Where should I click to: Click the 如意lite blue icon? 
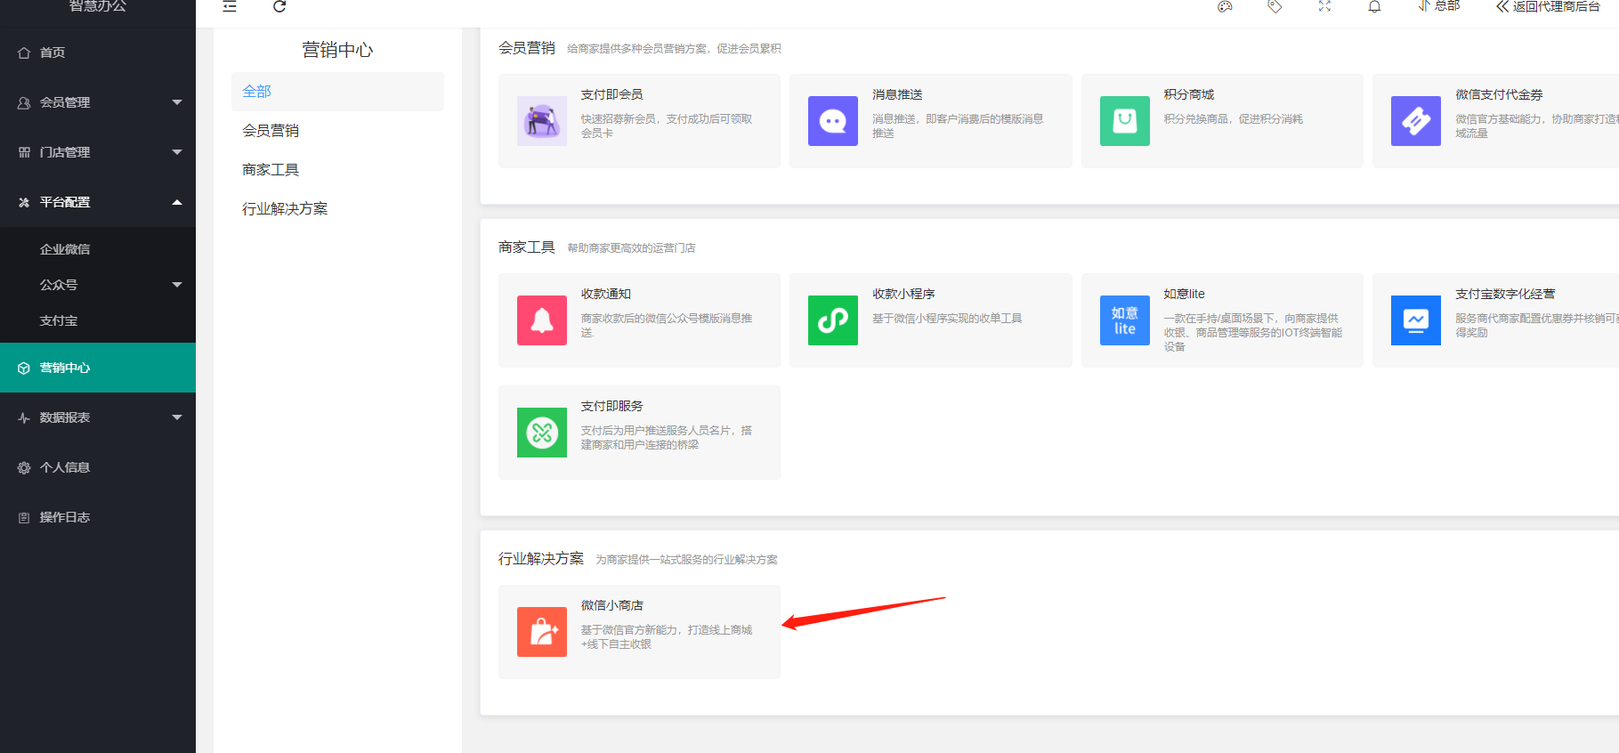pyautogui.click(x=1124, y=320)
